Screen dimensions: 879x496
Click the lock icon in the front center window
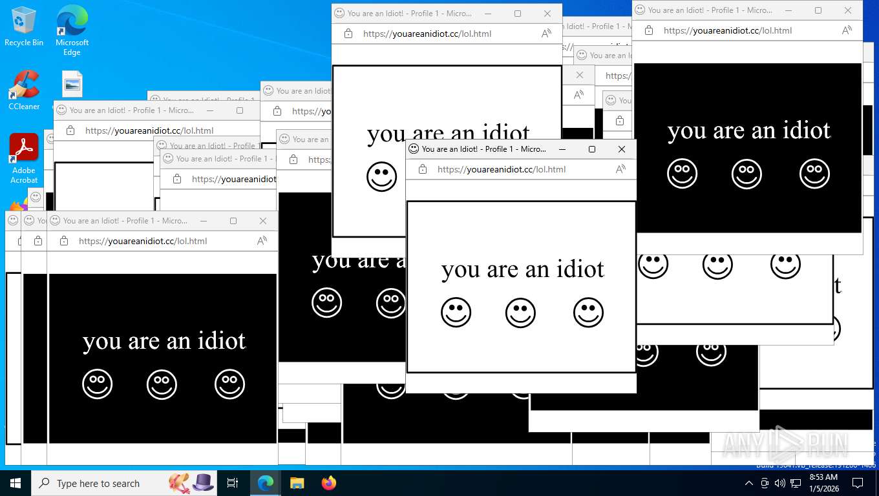point(422,169)
